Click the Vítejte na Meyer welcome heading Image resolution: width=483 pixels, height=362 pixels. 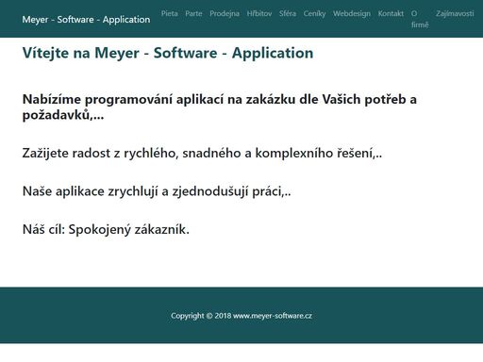[168, 53]
